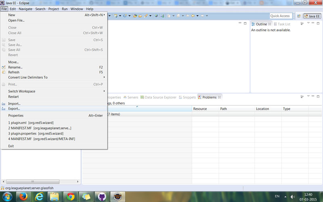Open the Search icon dropdown arrow

(150, 16)
